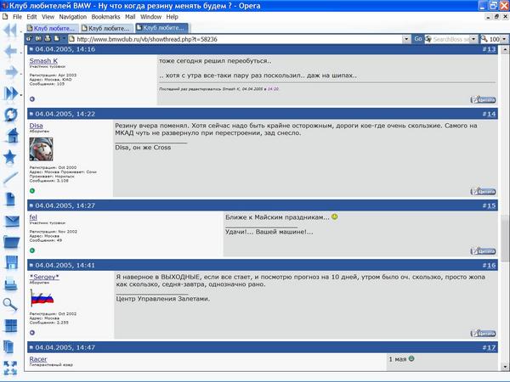The height and width of the screenshot is (382, 510).
Task: Open the File menu
Action: coord(17,17)
